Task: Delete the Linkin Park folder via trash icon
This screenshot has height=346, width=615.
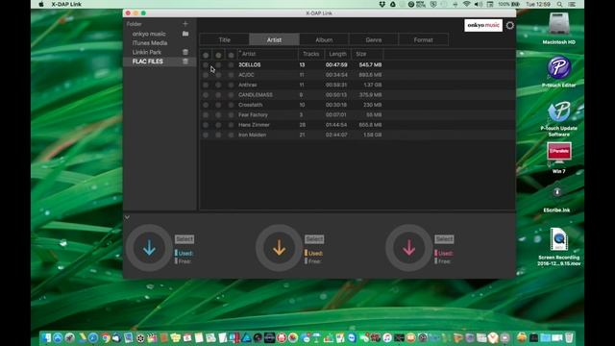Action: 185,52
